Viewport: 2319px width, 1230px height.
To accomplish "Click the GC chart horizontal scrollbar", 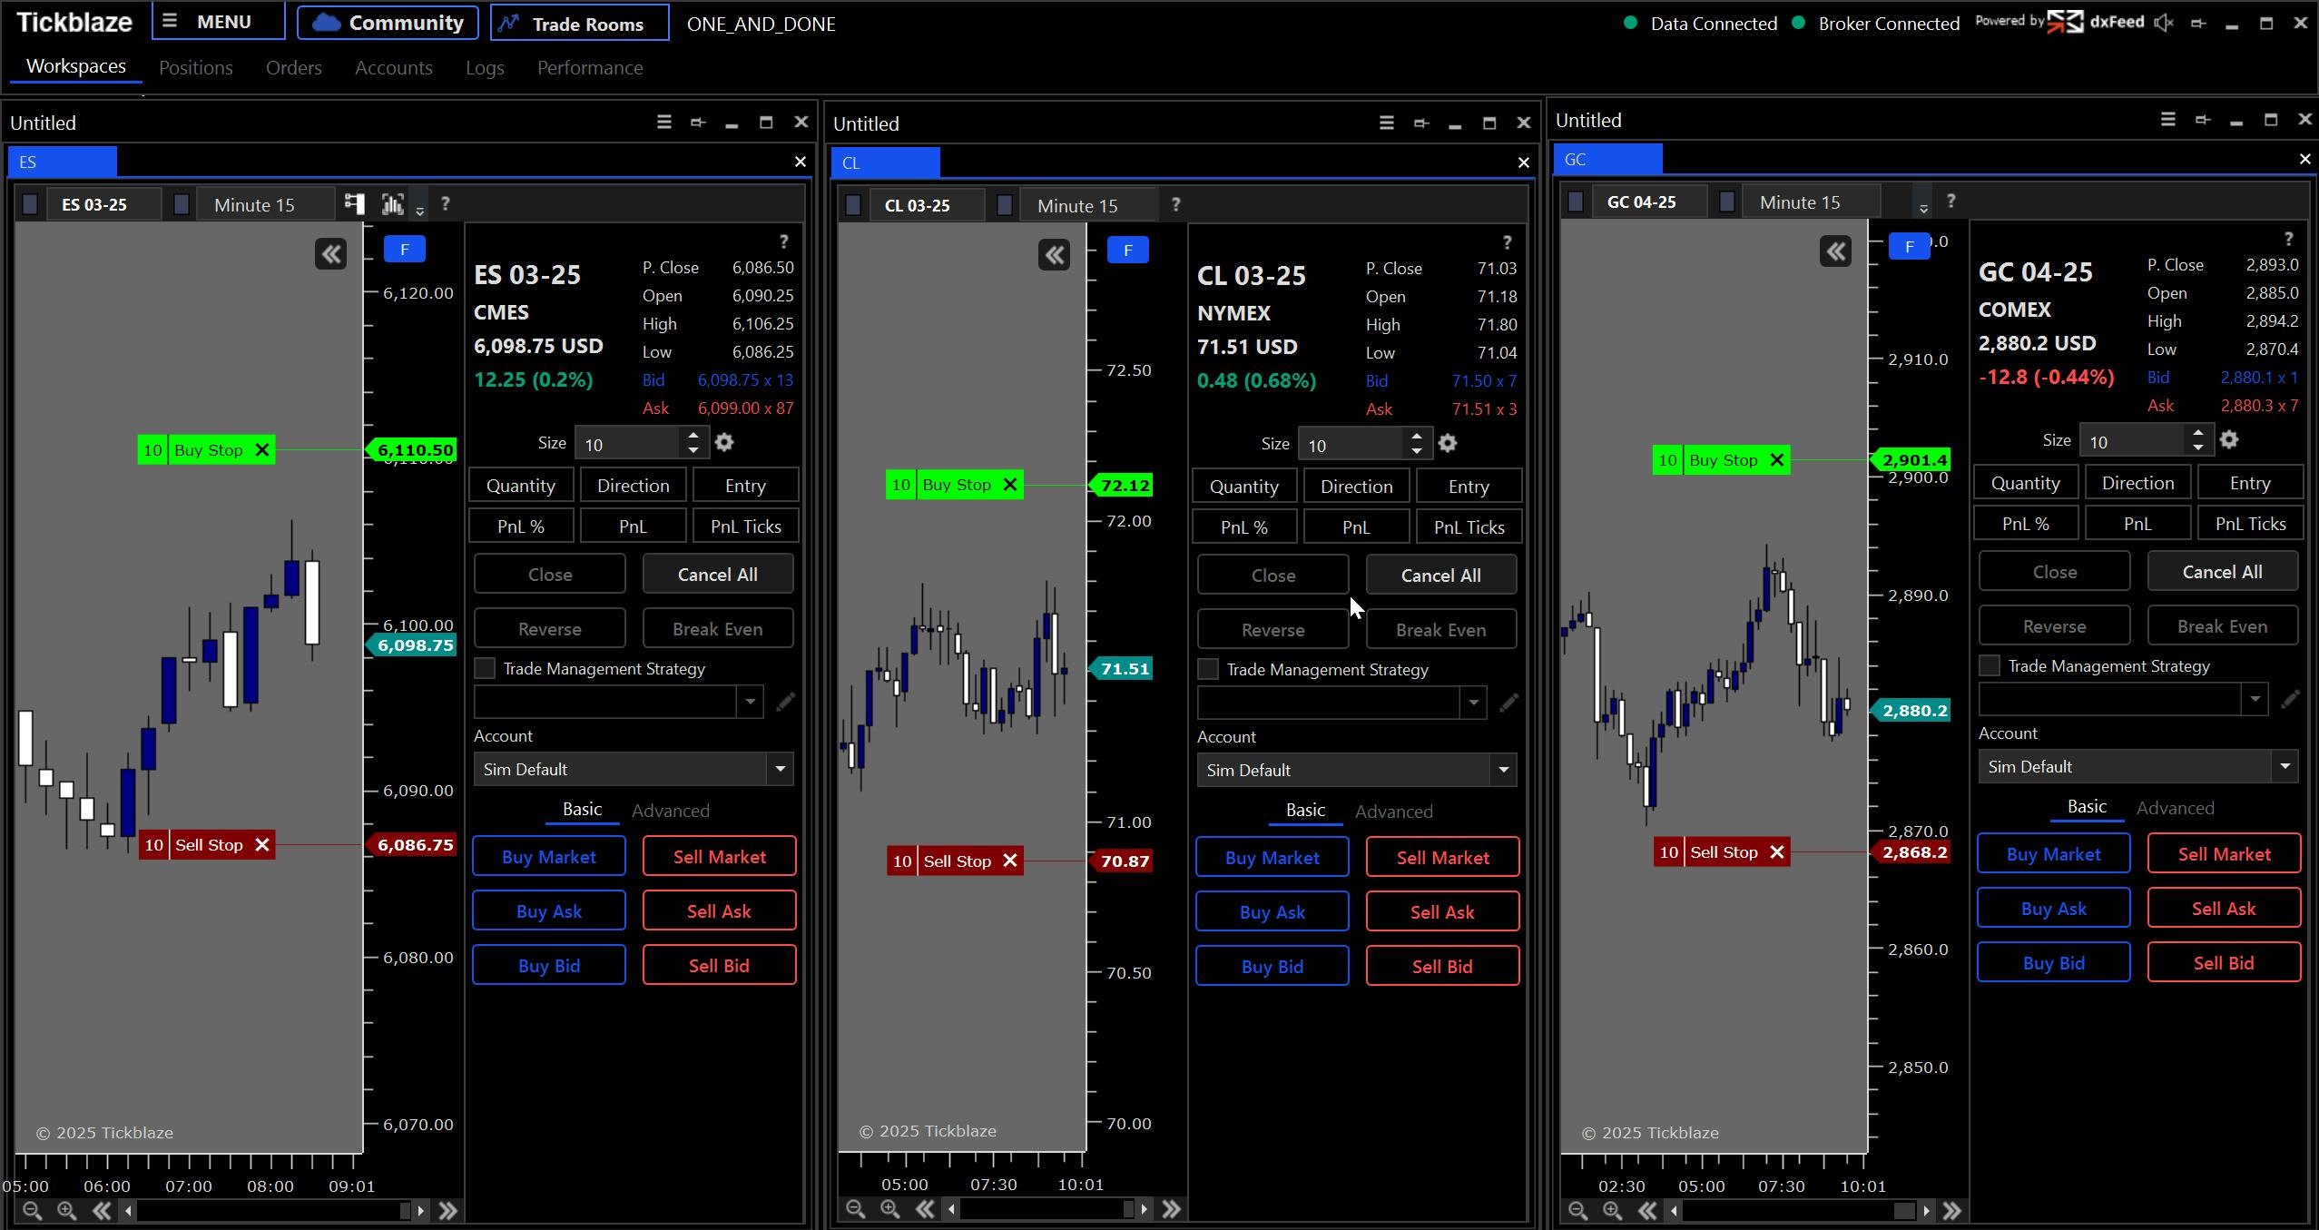I will (x=1800, y=1210).
